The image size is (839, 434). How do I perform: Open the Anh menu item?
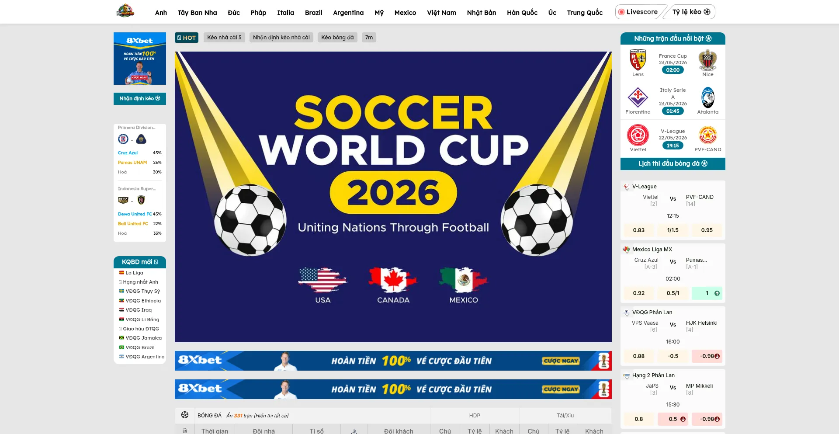point(161,13)
